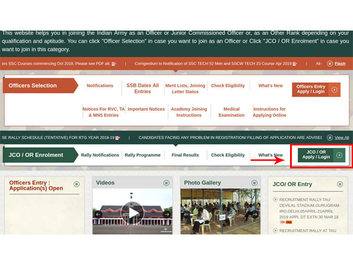Click Officers Entry : Application(s) Open heading
The width and height of the screenshot is (353, 265).
pos(36,185)
